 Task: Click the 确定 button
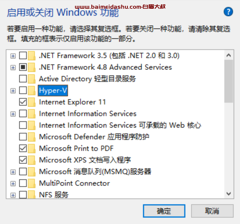pyautogui.click(x=164, y=211)
